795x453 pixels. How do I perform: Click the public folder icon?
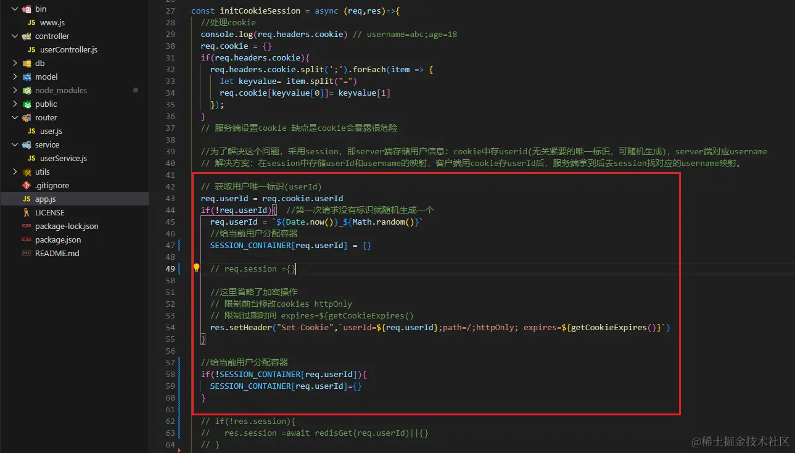coord(27,104)
